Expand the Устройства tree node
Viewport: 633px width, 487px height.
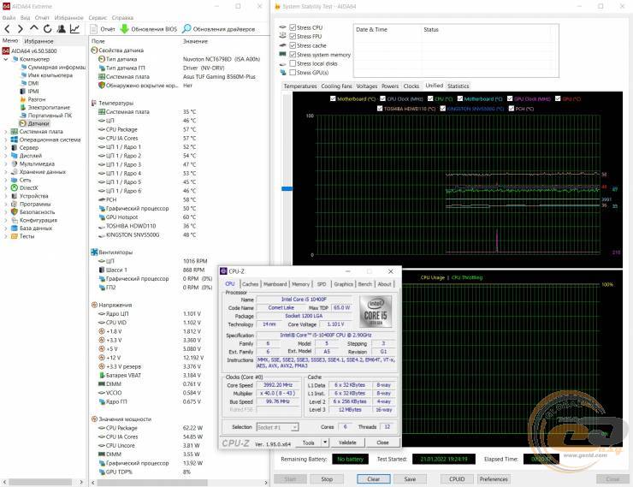coord(6,196)
